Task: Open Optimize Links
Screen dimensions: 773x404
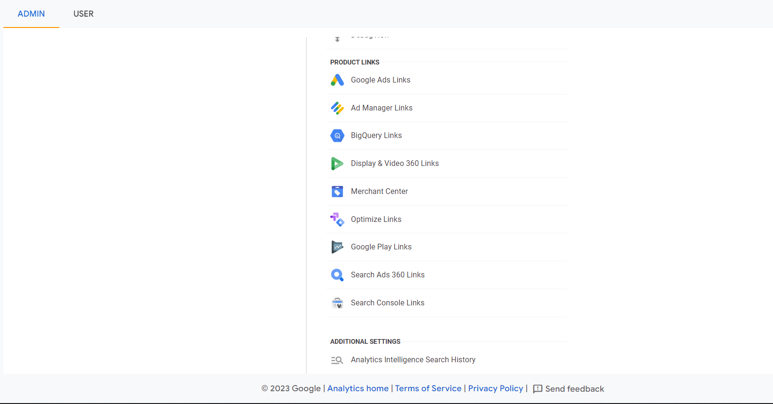Action: [447, 220]
